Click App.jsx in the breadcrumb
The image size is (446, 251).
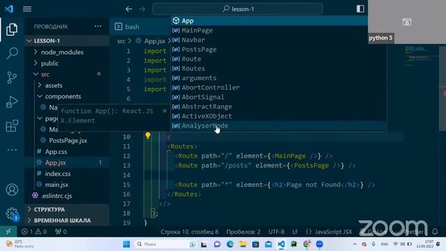(x=155, y=41)
